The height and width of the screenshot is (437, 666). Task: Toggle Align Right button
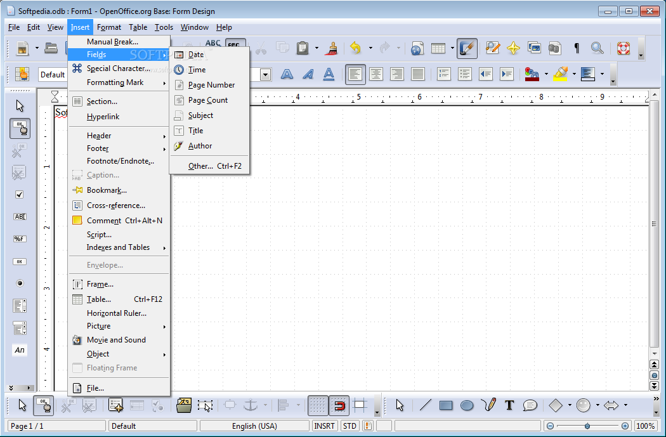tap(396, 74)
